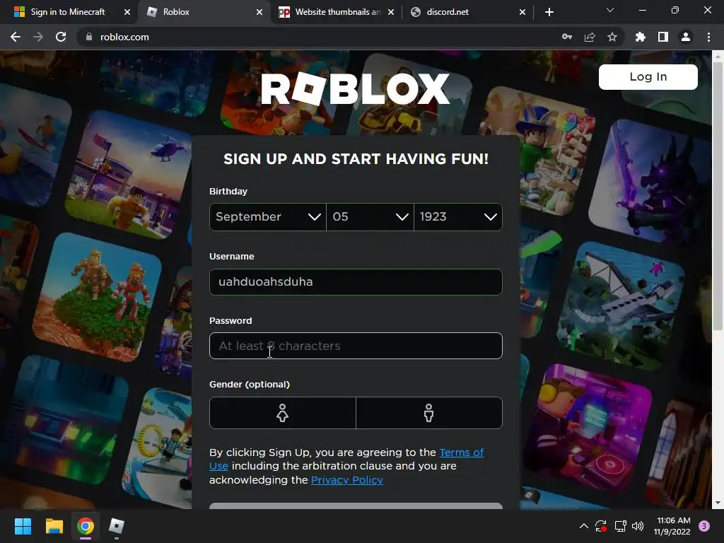
Task: Switch to the Roblox tab
Action: (x=204, y=12)
